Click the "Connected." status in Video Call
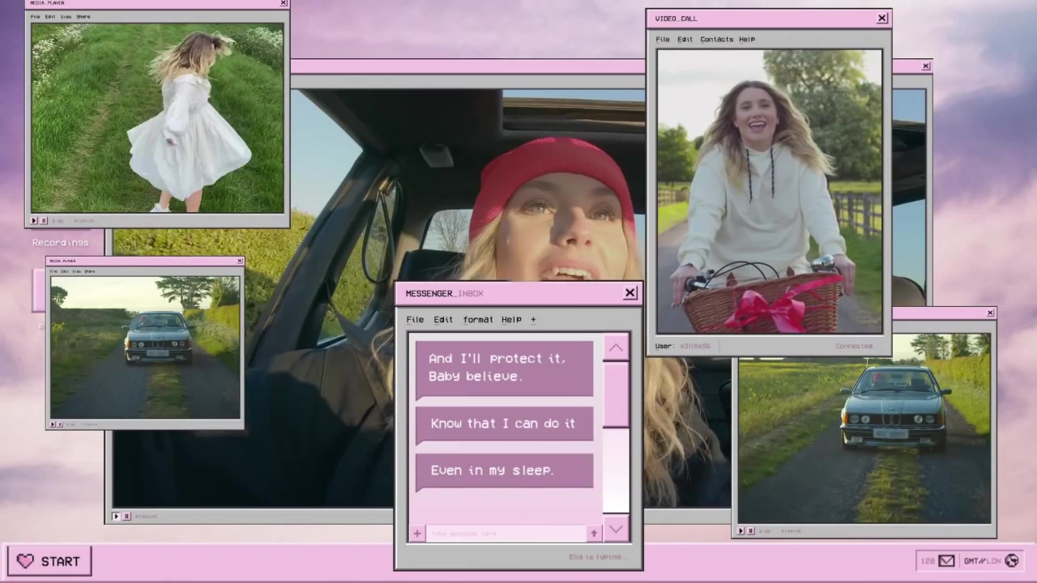The image size is (1037, 583). tap(855, 347)
